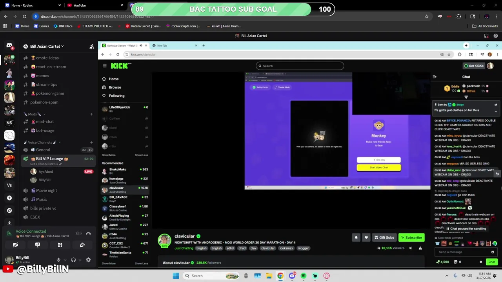Show more recommended channels on Kick
Image resolution: width=502 pixels, height=282 pixels.
[109, 263]
